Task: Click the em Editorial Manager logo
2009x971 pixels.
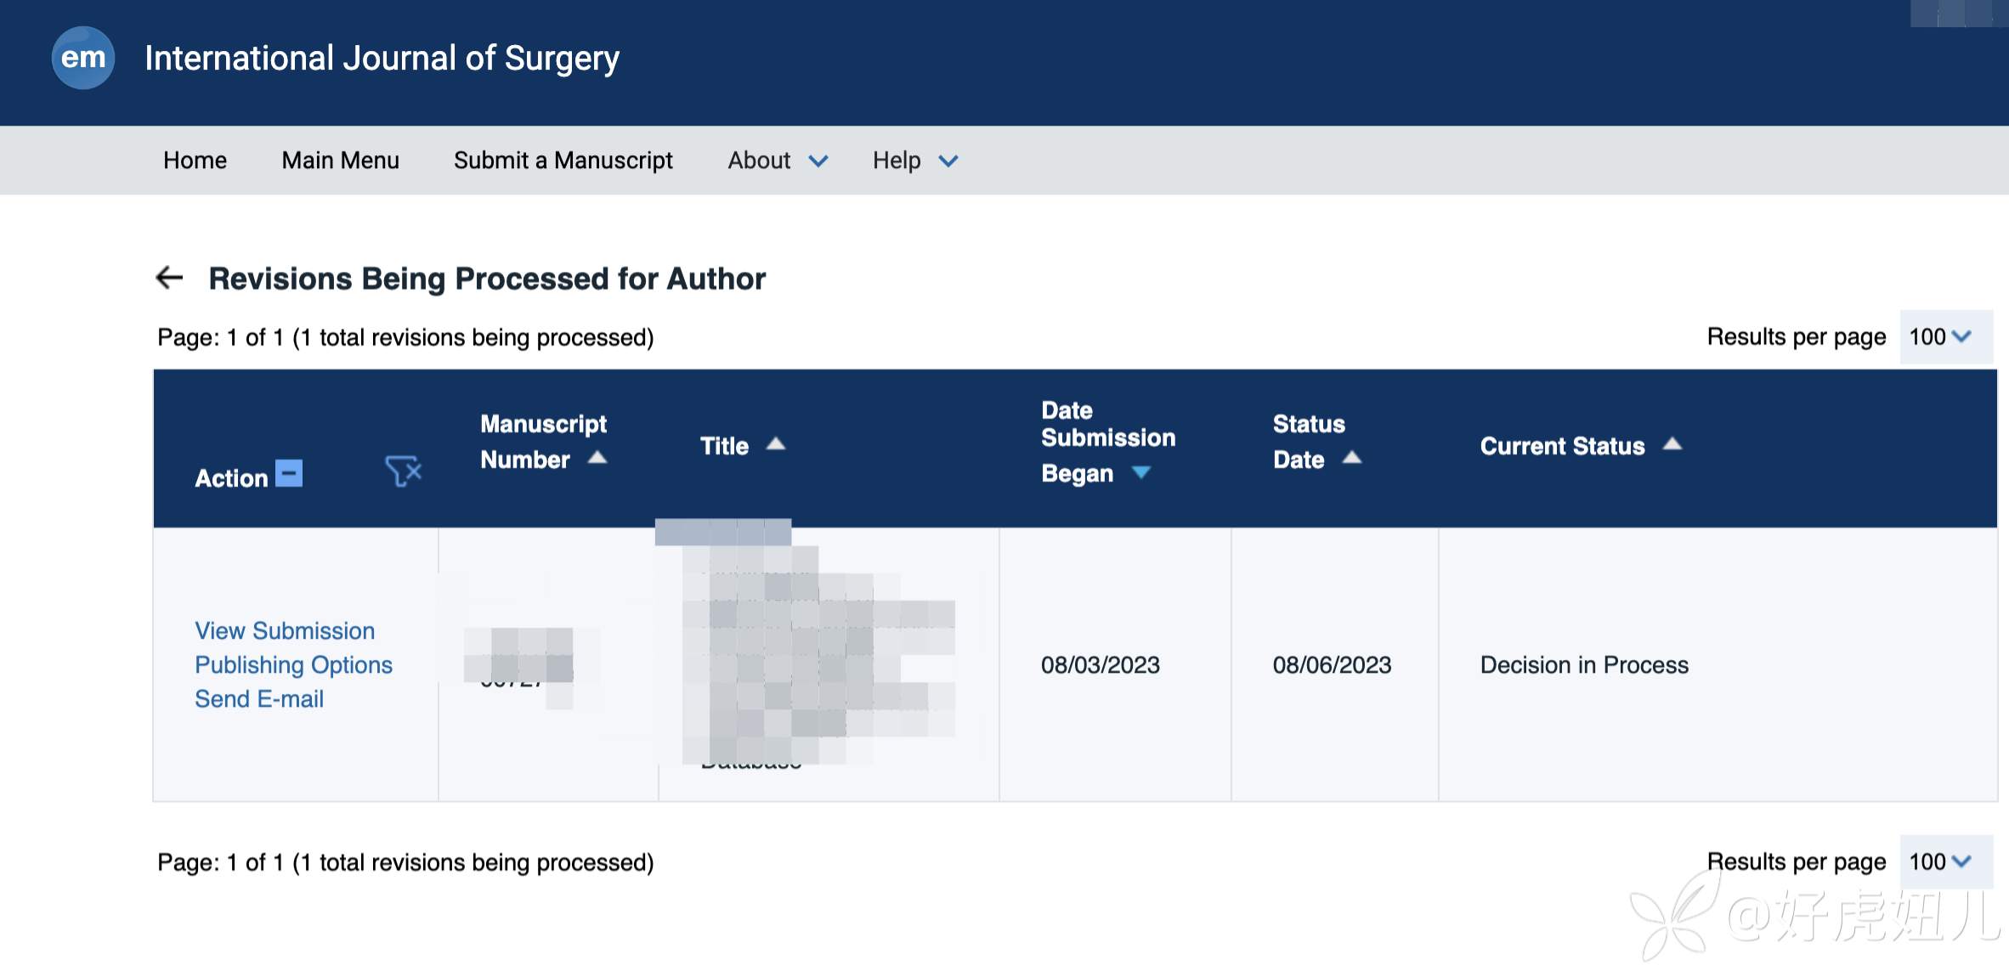Action: click(x=82, y=58)
